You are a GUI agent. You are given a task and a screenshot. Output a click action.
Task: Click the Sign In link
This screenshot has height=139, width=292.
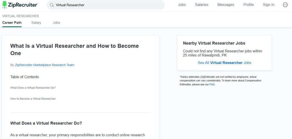[x=269, y=5]
